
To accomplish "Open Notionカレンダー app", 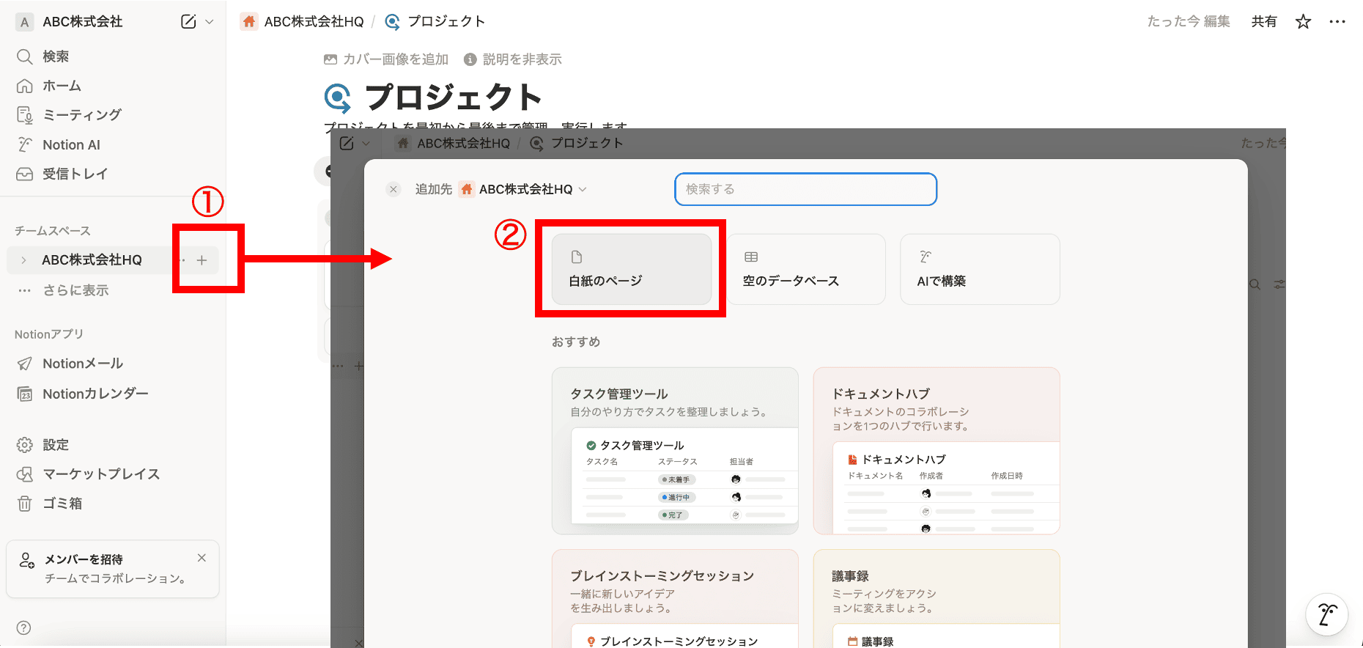I will pyautogui.click(x=113, y=394).
